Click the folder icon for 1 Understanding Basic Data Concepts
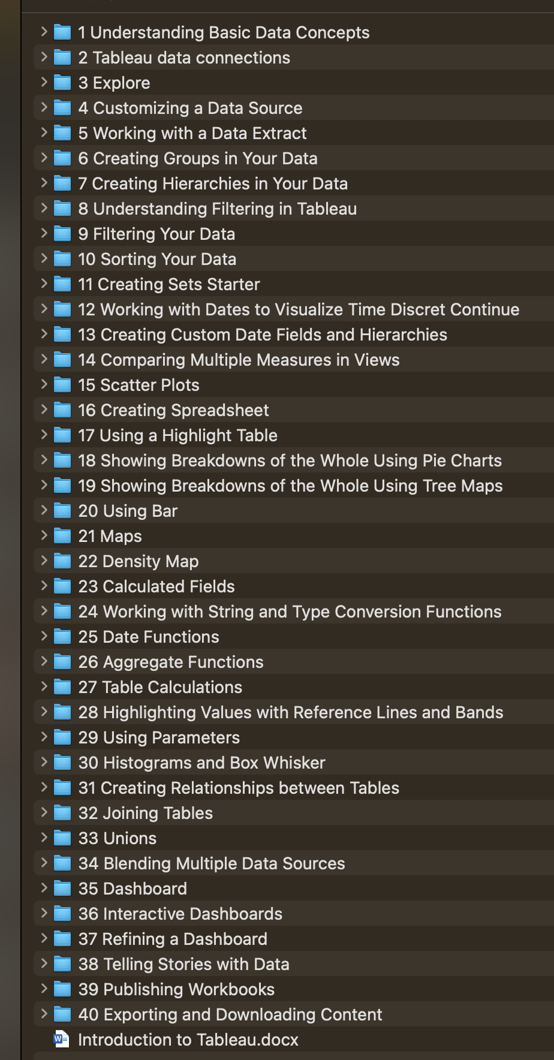Image resolution: width=554 pixels, height=1060 pixels. click(x=62, y=32)
